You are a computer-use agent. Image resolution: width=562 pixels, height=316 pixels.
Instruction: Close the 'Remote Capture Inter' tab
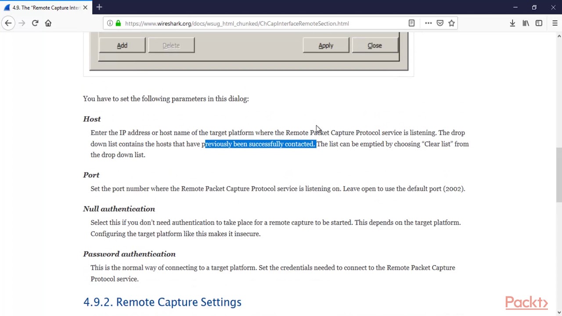(85, 7)
